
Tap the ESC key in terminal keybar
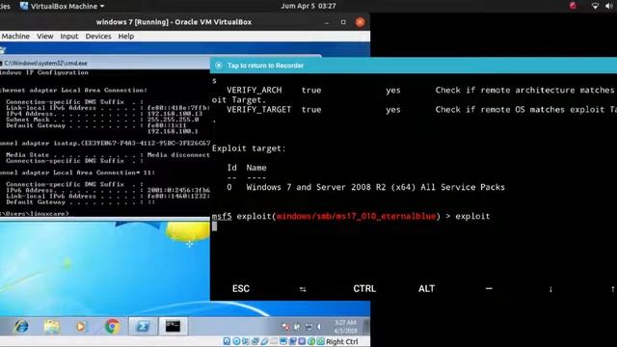[x=241, y=289]
